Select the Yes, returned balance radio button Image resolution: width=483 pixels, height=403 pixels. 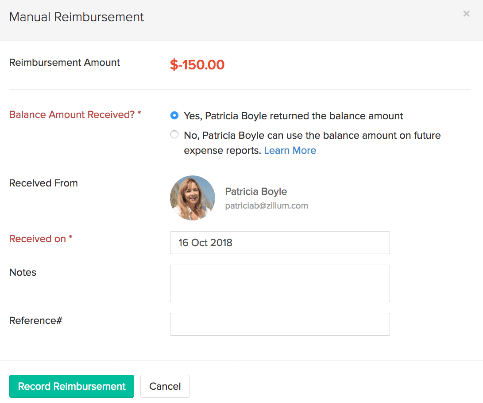pos(174,115)
